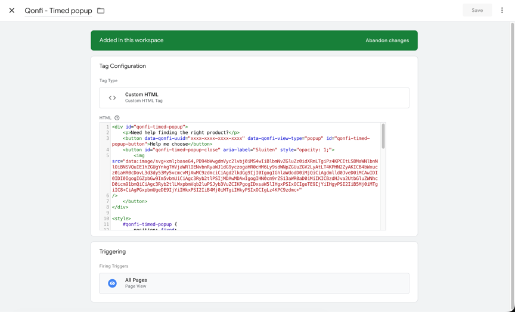The height and width of the screenshot is (312, 515).
Task: Click the 'Tag Type' label
Action: pyautogui.click(x=108, y=80)
